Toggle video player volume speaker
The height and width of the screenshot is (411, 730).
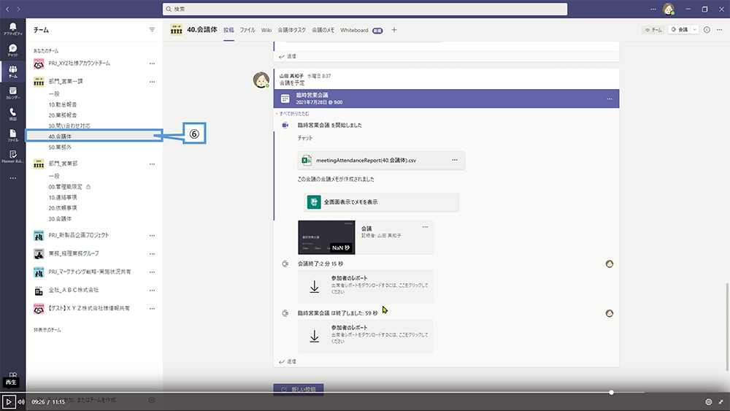click(21, 402)
